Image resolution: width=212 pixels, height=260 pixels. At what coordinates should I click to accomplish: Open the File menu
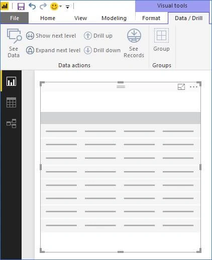pos(15,18)
